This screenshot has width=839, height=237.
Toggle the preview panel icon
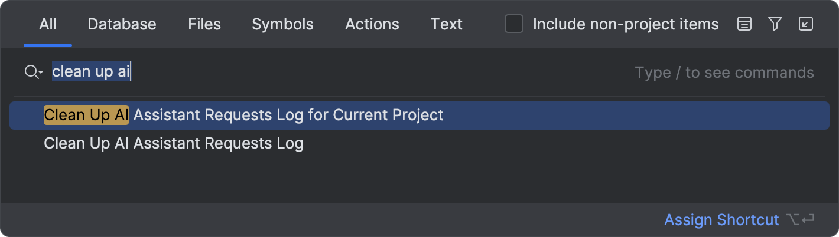744,24
